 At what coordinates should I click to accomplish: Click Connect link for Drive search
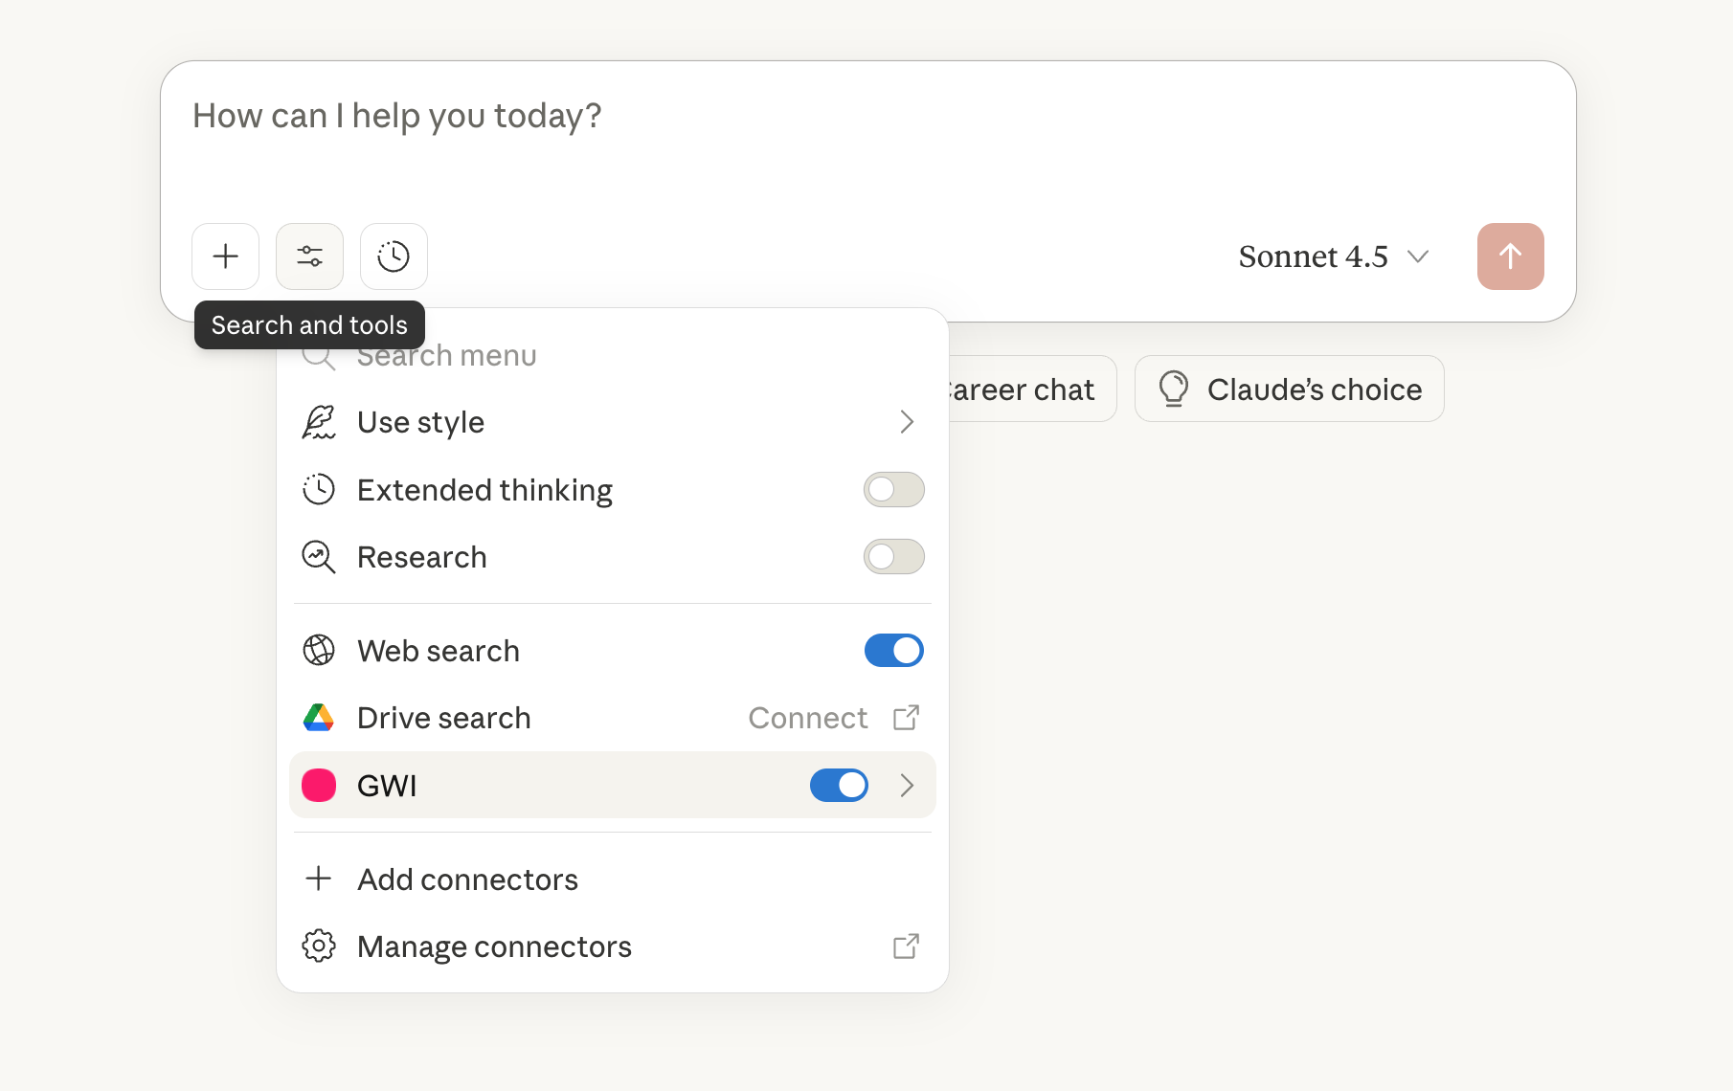pos(808,718)
